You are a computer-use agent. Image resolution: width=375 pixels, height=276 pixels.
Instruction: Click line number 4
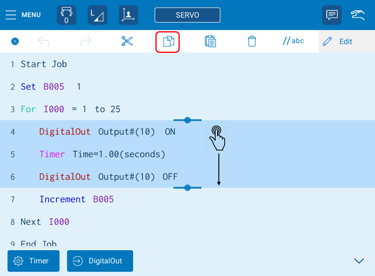pos(13,132)
